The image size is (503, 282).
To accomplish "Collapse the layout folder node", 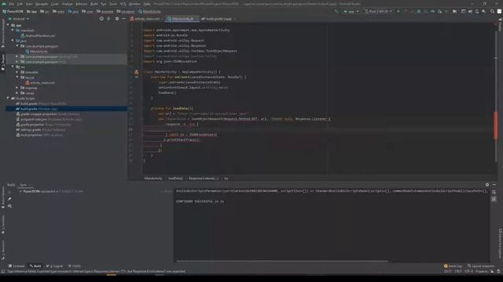I will click(17, 78).
